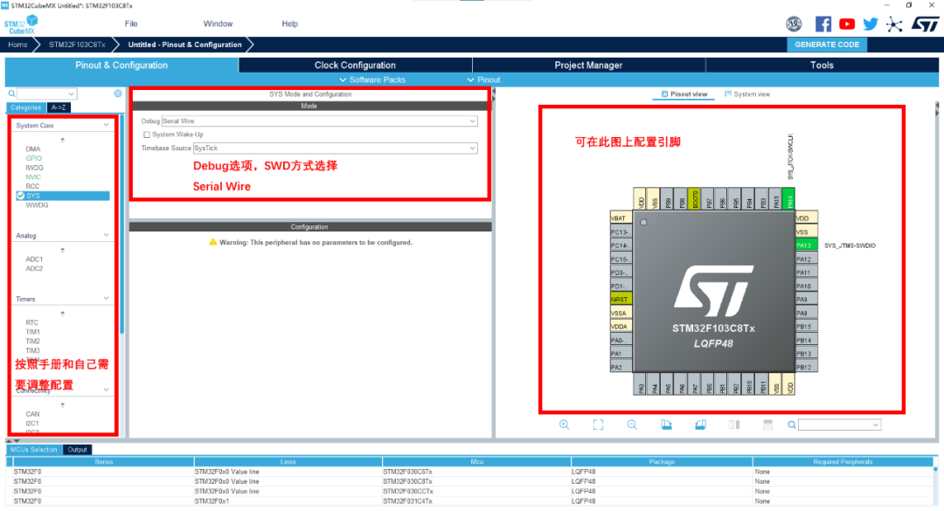Select green pin PA13 on the chip
The image size is (944, 511).
pos(807,245)
